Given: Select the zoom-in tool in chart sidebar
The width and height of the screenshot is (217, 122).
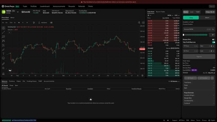Looking at the screenshot, I should (4, 68).
